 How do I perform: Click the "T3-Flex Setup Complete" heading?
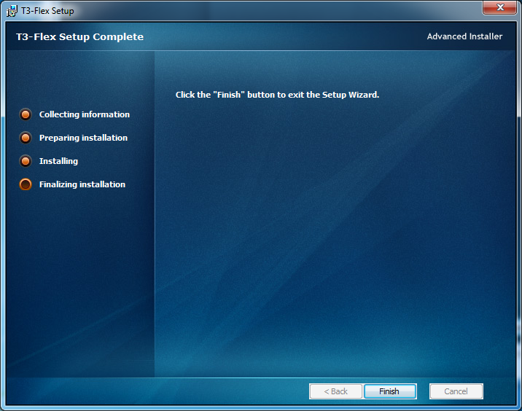click(80, 36)
